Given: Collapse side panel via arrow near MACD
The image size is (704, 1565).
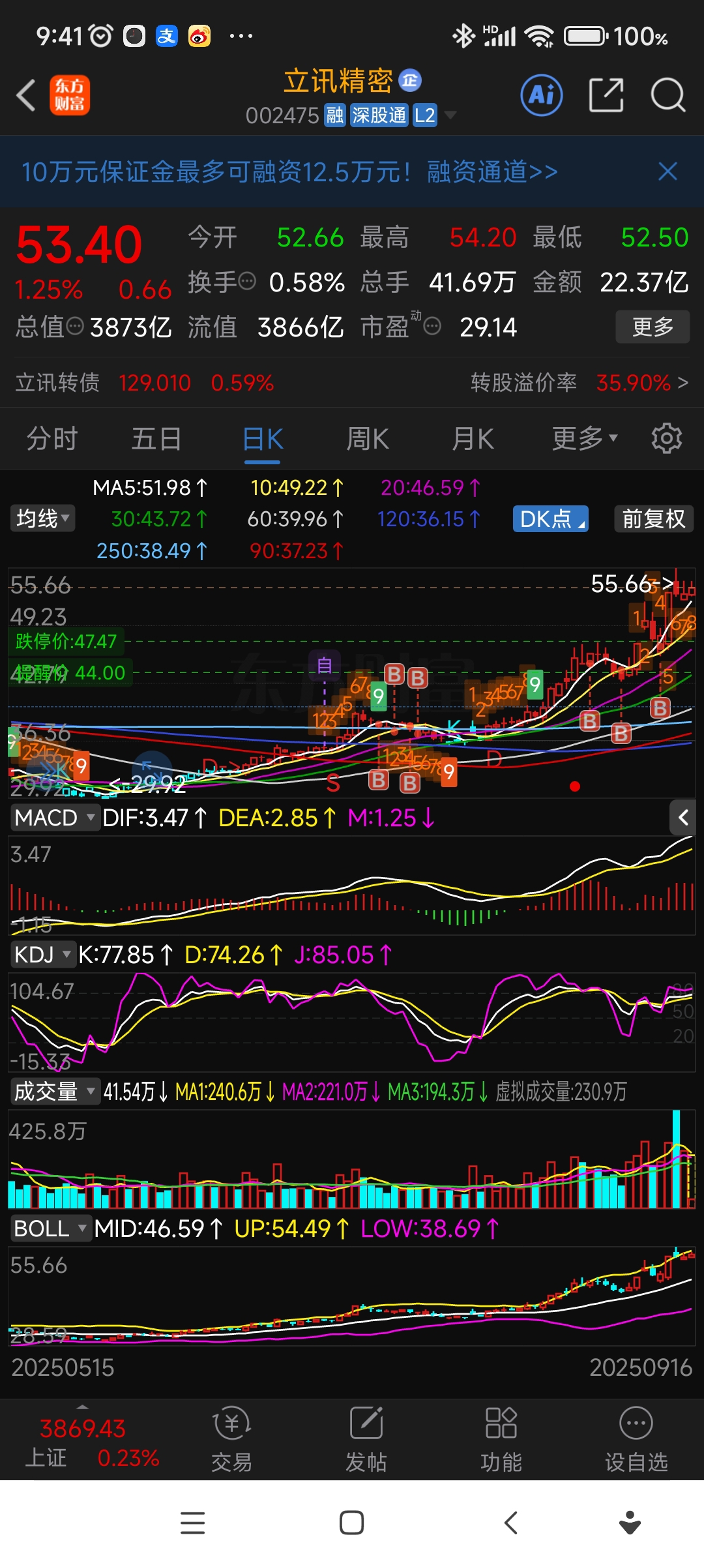Looking at the screenshot, I should coord(682,818).
